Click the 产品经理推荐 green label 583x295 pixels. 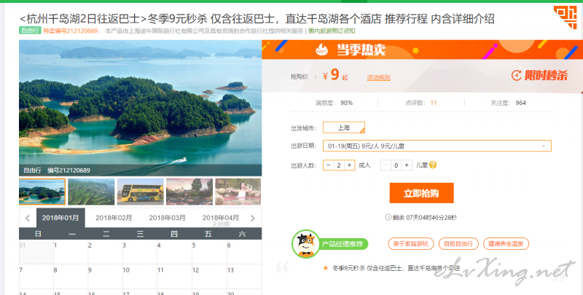(343, 244)
